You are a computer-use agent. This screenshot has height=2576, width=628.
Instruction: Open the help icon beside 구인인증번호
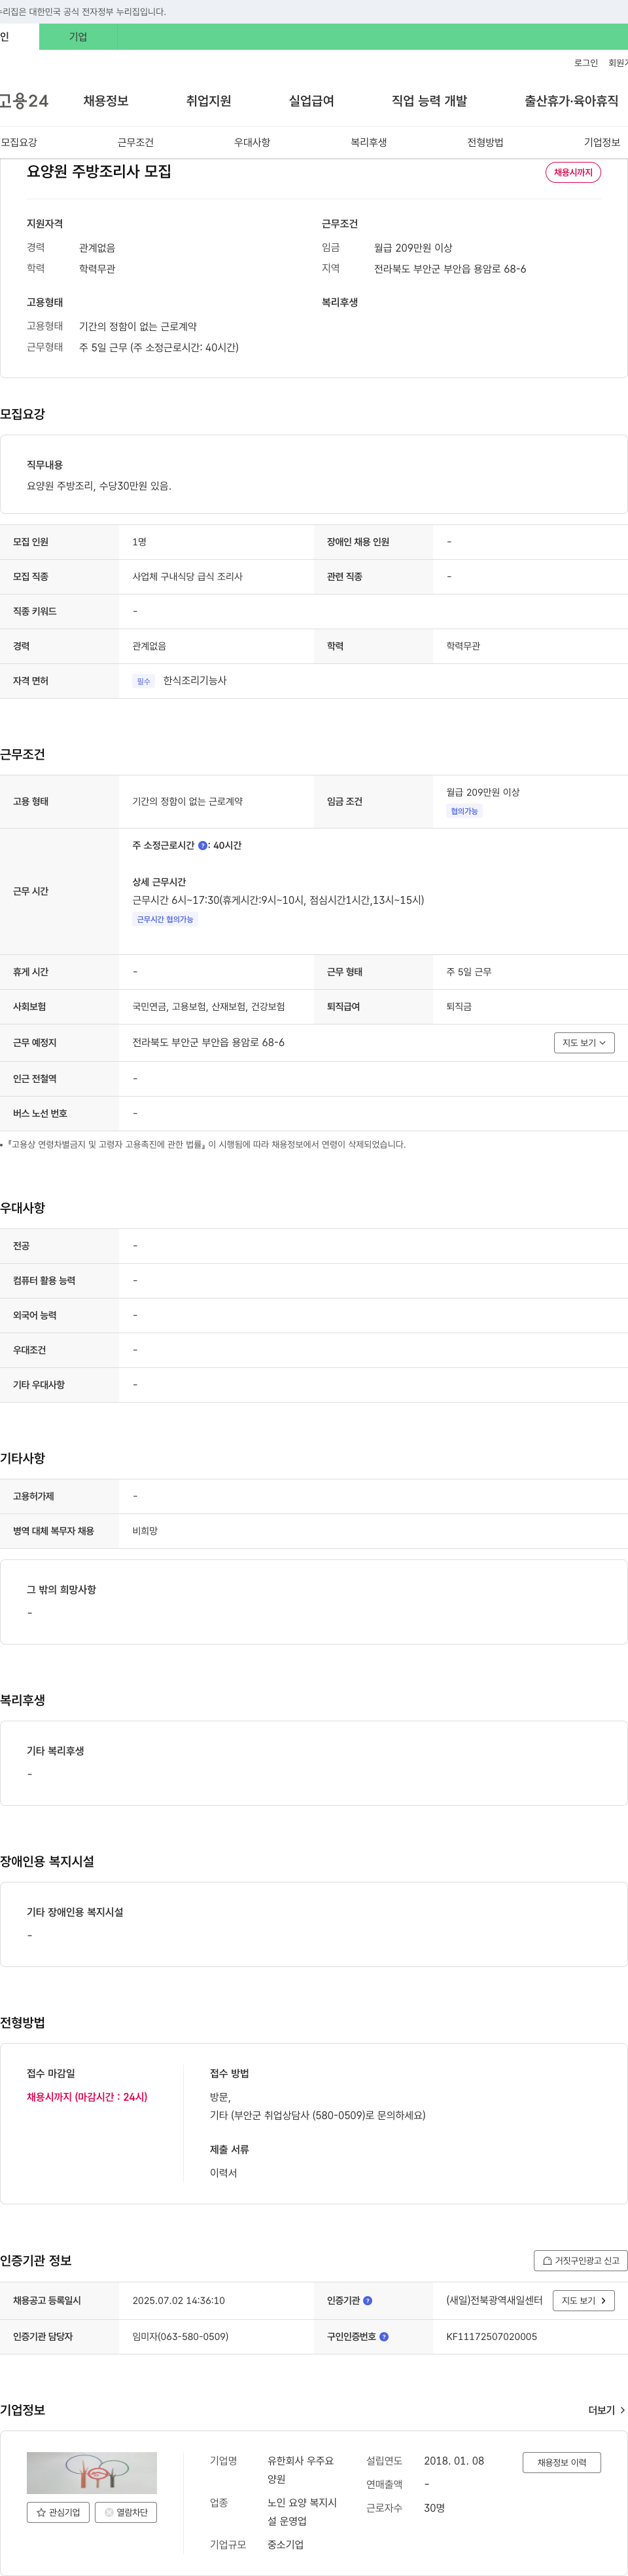(385, 2337)
